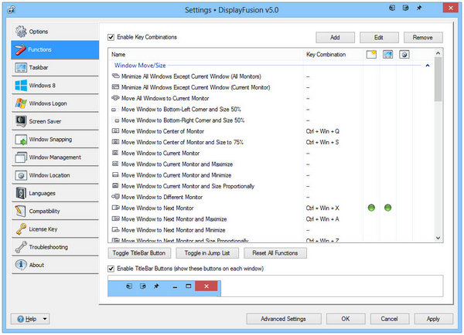The width and height of the screenshot is (464, 335).
Task: Click Toggle in Jump List button
Action: 207,253
